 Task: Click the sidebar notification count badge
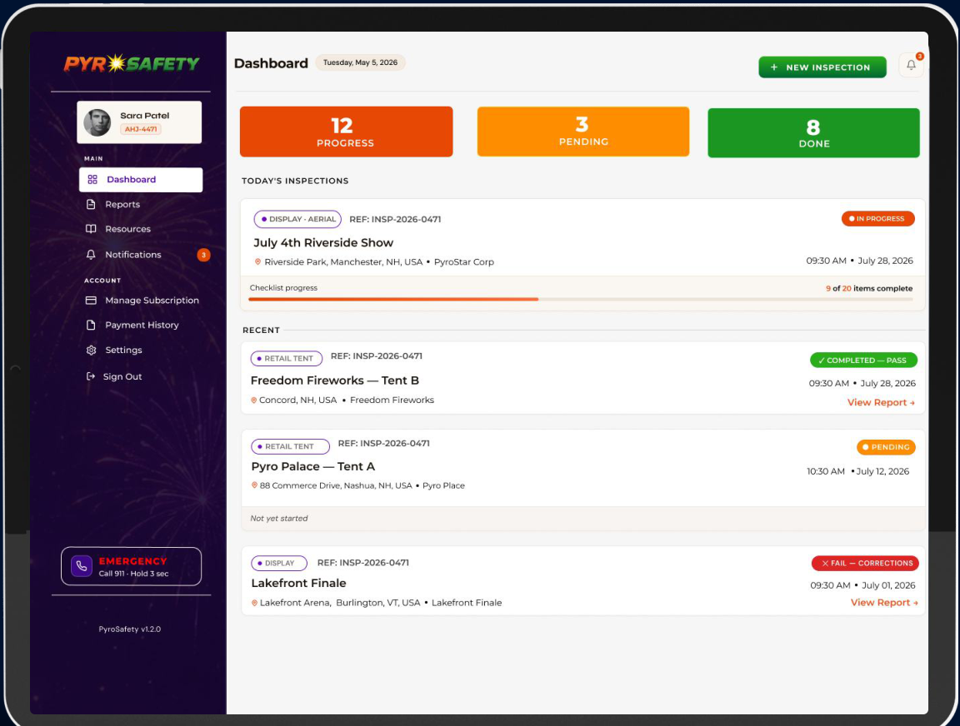[x=204, y=255]
